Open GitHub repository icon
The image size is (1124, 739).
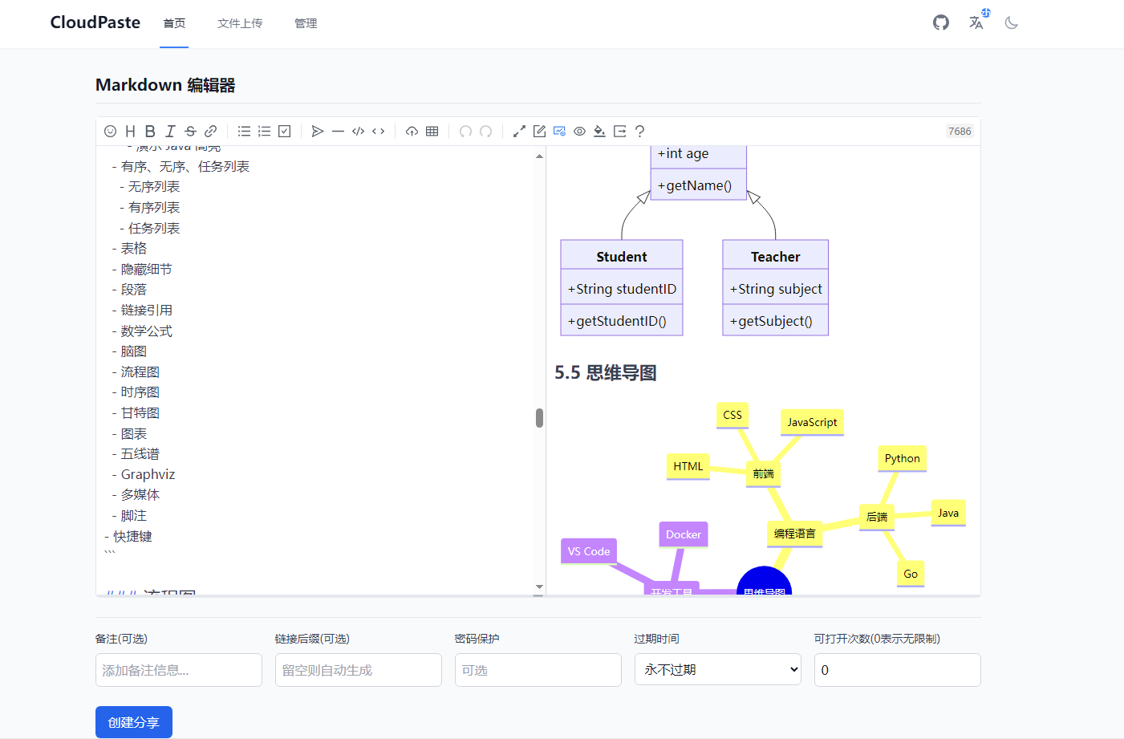coord(940,22)
